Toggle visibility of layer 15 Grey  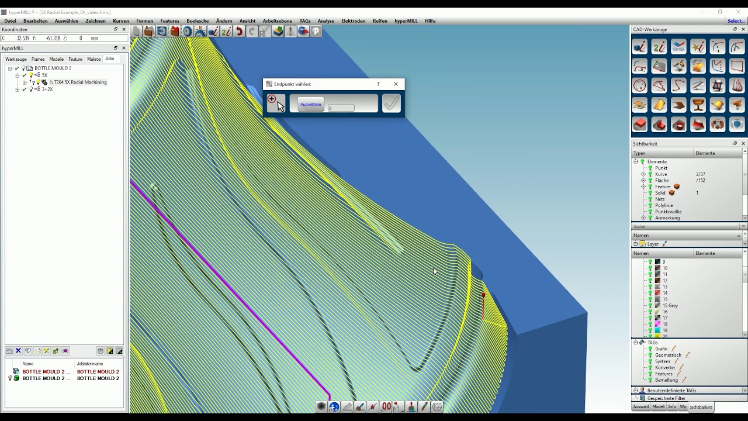click(x=650, y=306)
